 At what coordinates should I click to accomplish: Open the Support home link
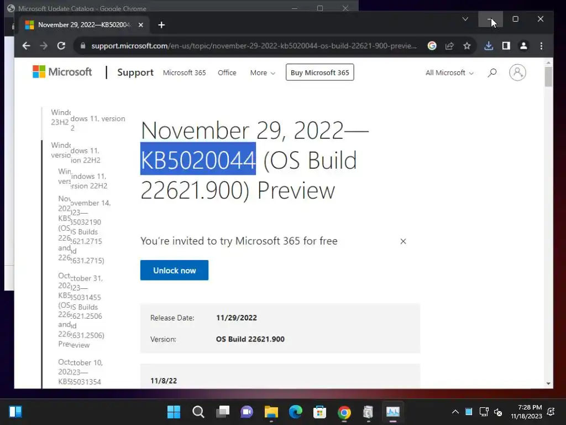[135, 72]
